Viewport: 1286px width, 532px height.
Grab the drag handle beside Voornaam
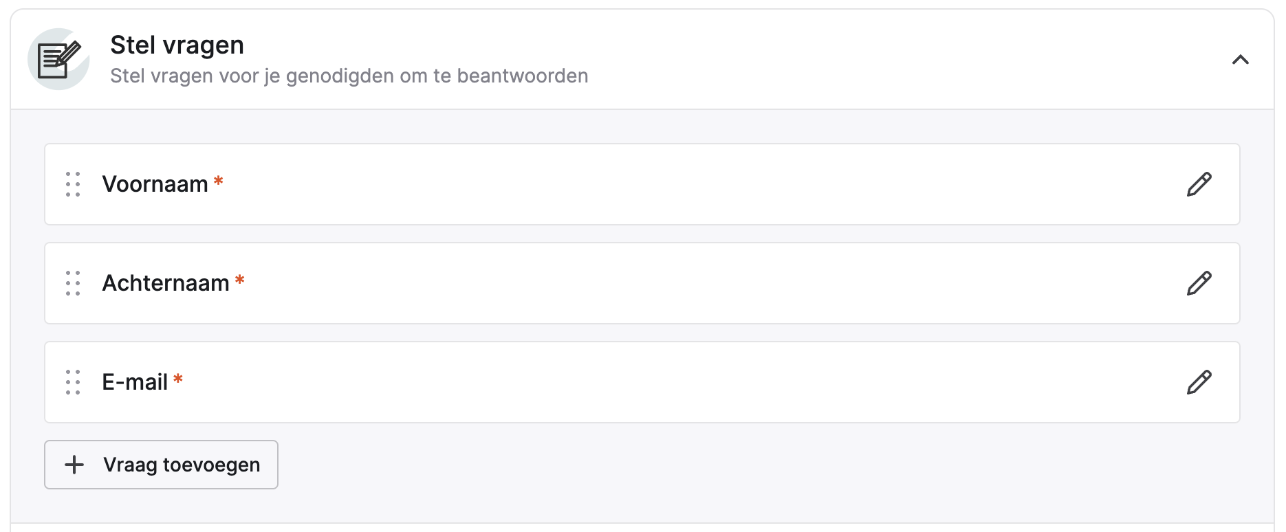coord(73,184)
